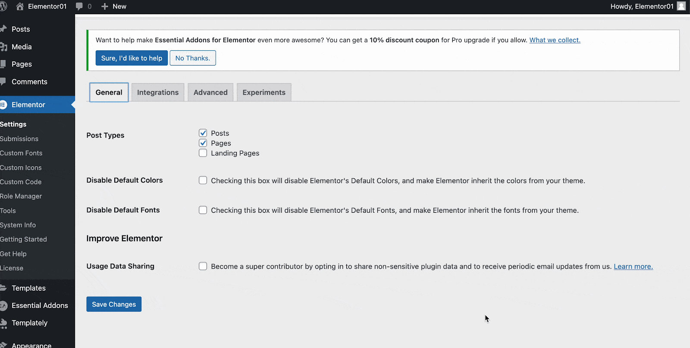Image resolution: width=690 pixels, height=348 pixels.
Task: Click the Templately icon in sidebar
Action: (x=3, y=323)
